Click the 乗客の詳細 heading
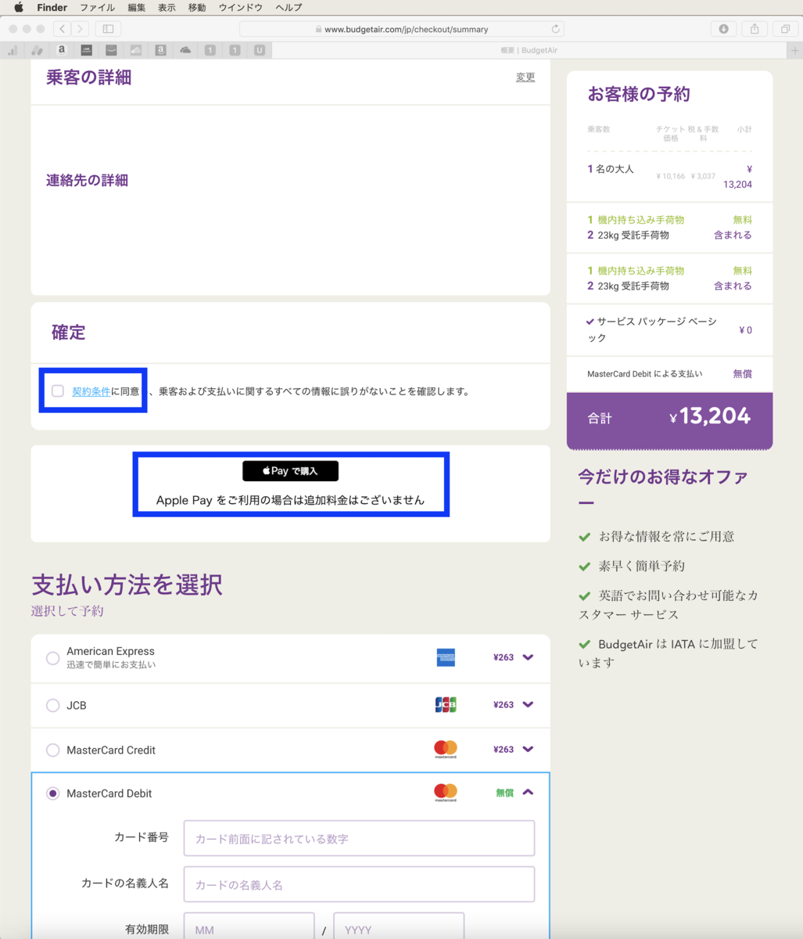803x939 pixels. tap(88, 77)
